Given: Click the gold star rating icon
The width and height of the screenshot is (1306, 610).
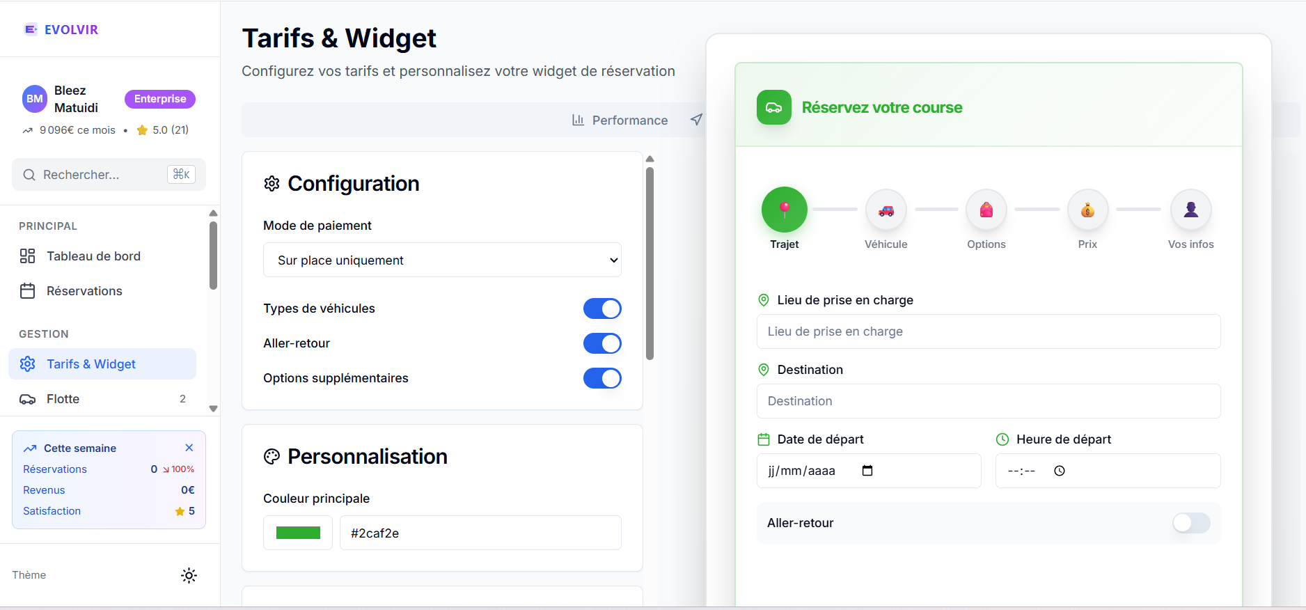Looking at the screenshot, I should pos(142,130).
